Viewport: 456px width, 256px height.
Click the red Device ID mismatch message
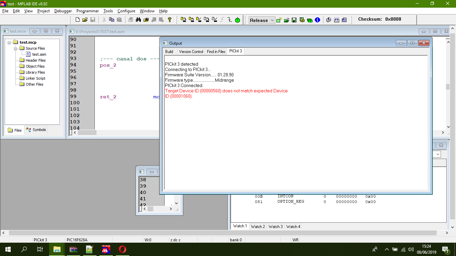coord(226,94)
